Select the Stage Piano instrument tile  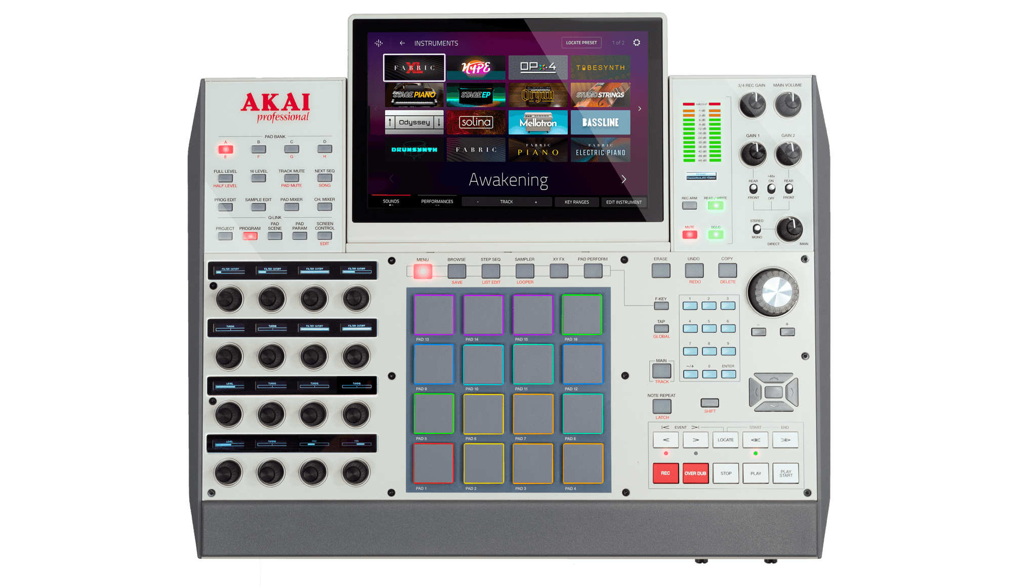(414, 95)
